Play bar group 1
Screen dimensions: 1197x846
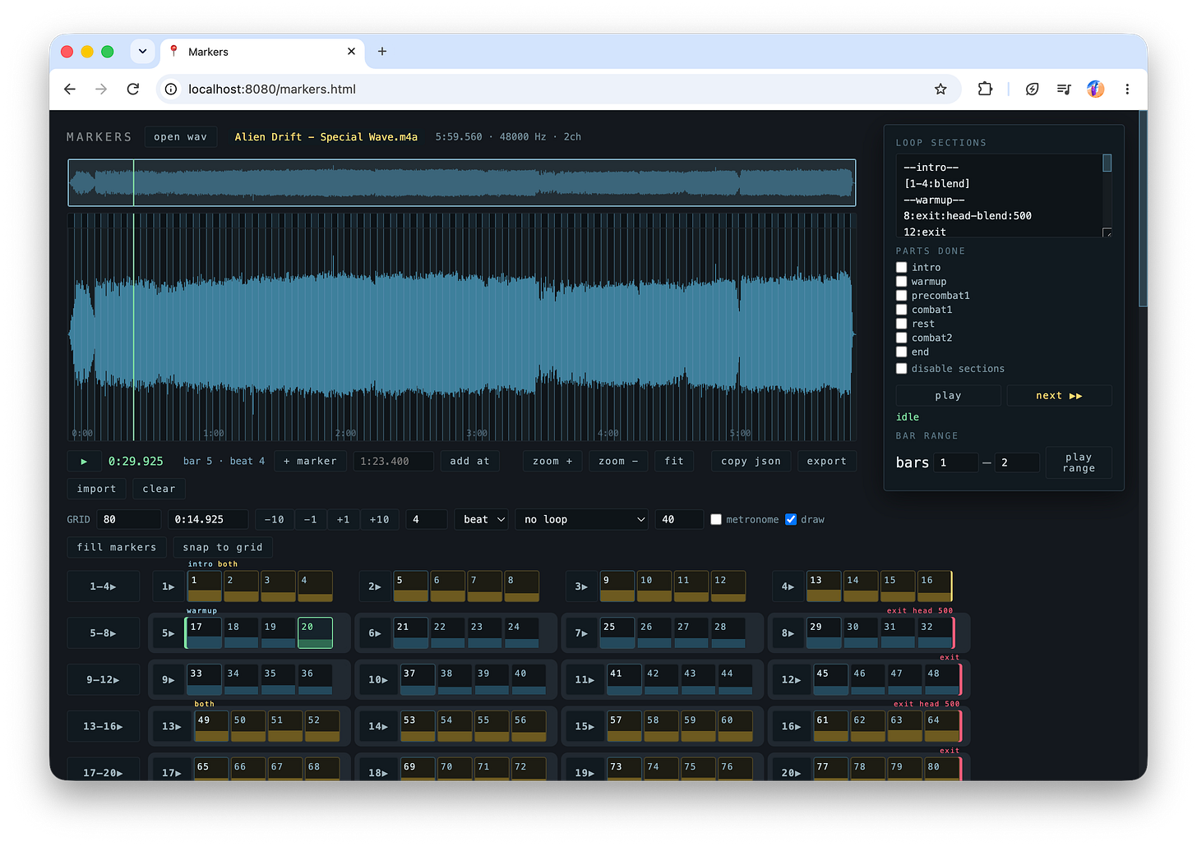click(x=169, y=586)
